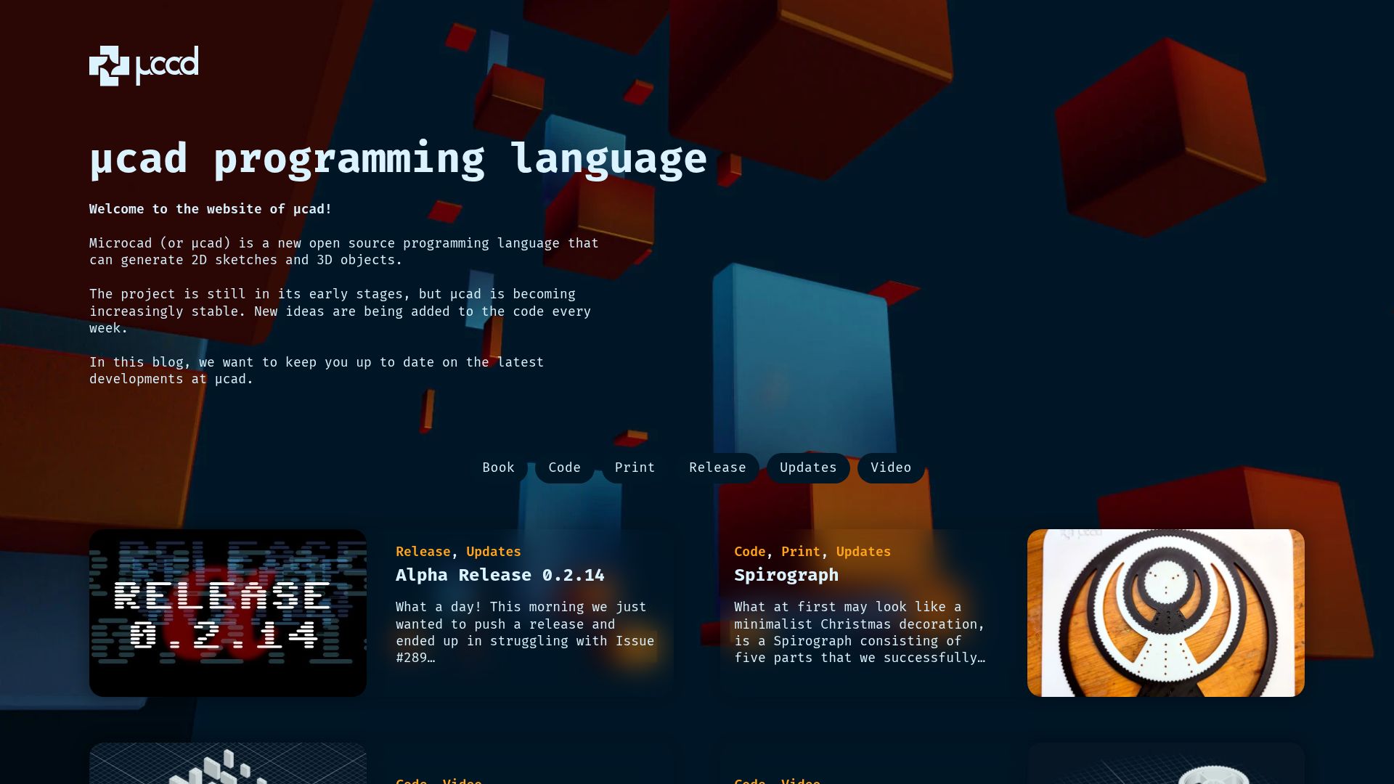Viewport: 1394px width, 784px height.
Task: Filter posts by the Print tag
Action: [635, 468]
